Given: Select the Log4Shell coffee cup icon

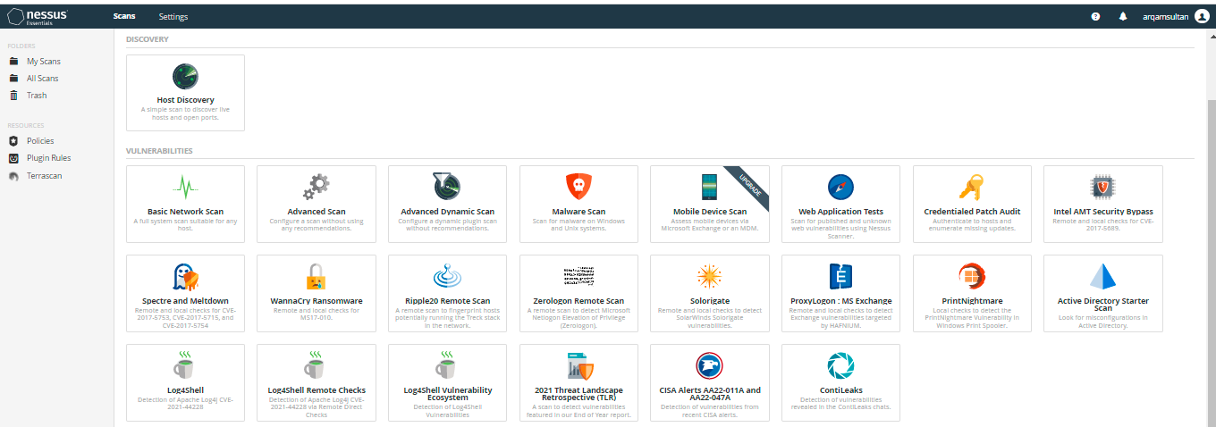Looking at the screenshot, I should click(x=185, y=365).
